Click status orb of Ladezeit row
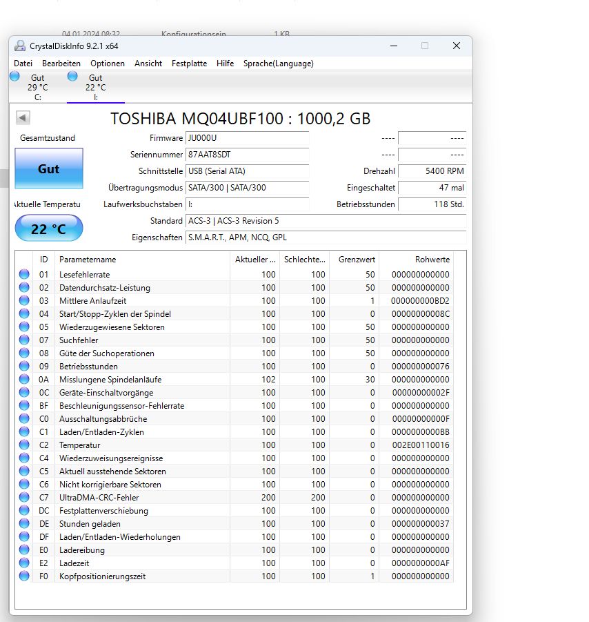This screenshot has width=589, height=622. coord(24,562)
